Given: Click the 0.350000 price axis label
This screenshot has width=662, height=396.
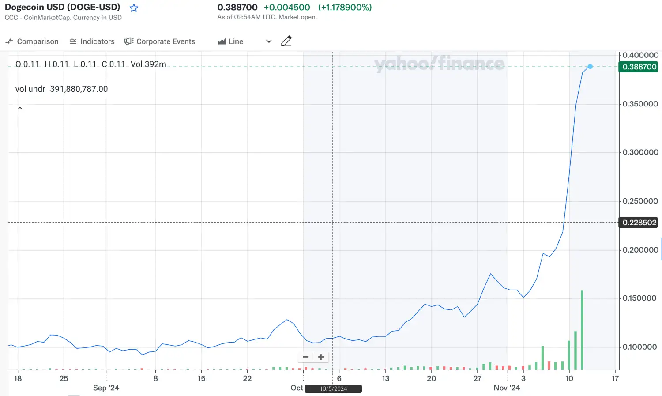Looking at the screenshot, I should pyautogui.click(x=640, y=104).
